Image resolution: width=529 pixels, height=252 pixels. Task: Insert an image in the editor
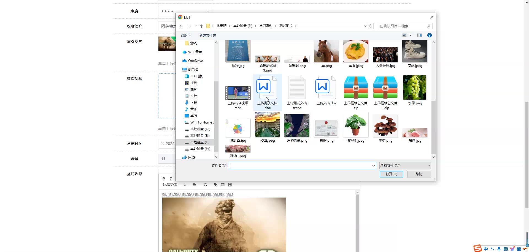click(x=223, y=185)
